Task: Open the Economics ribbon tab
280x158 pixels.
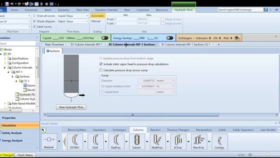Action: 31,10
